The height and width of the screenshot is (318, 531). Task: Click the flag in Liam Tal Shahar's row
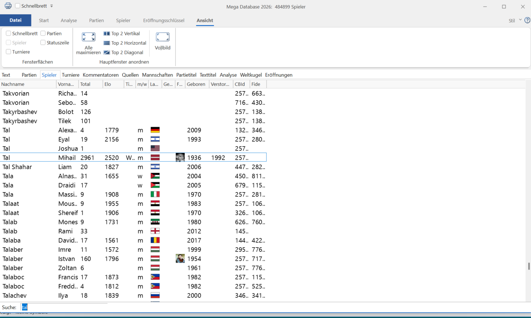point(155,167)
